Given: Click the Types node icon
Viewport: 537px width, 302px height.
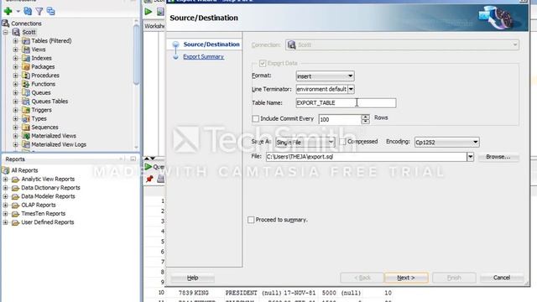Looking at the screenshot, I should click(x=26, y=118).
